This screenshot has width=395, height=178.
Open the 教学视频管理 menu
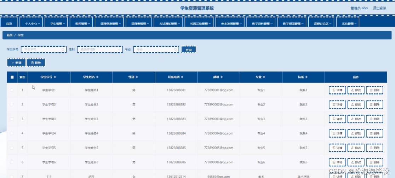pyautogui.click(x=292, y=22)
